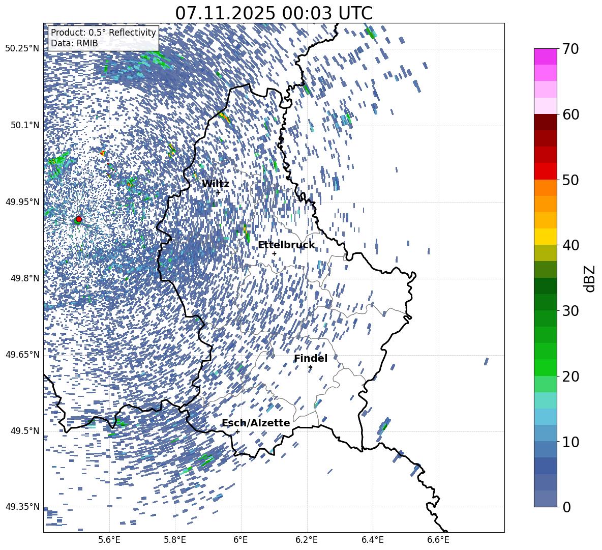Screen dimensions: 602x550
Task: Click the 50 tick label on colorbar
Action: [x=570, y=180]
